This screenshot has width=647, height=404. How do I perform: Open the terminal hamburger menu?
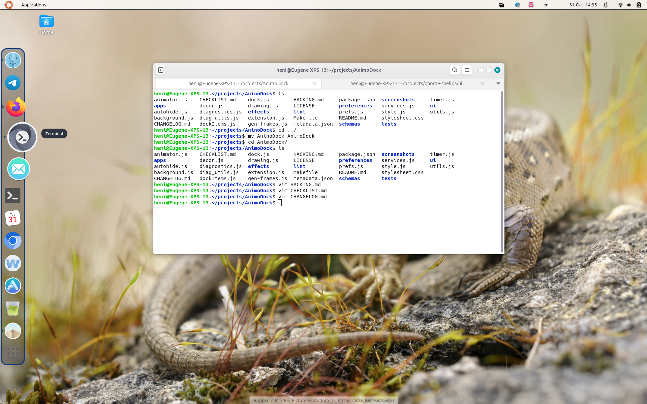pyautogui.click(x=467, y=70)
